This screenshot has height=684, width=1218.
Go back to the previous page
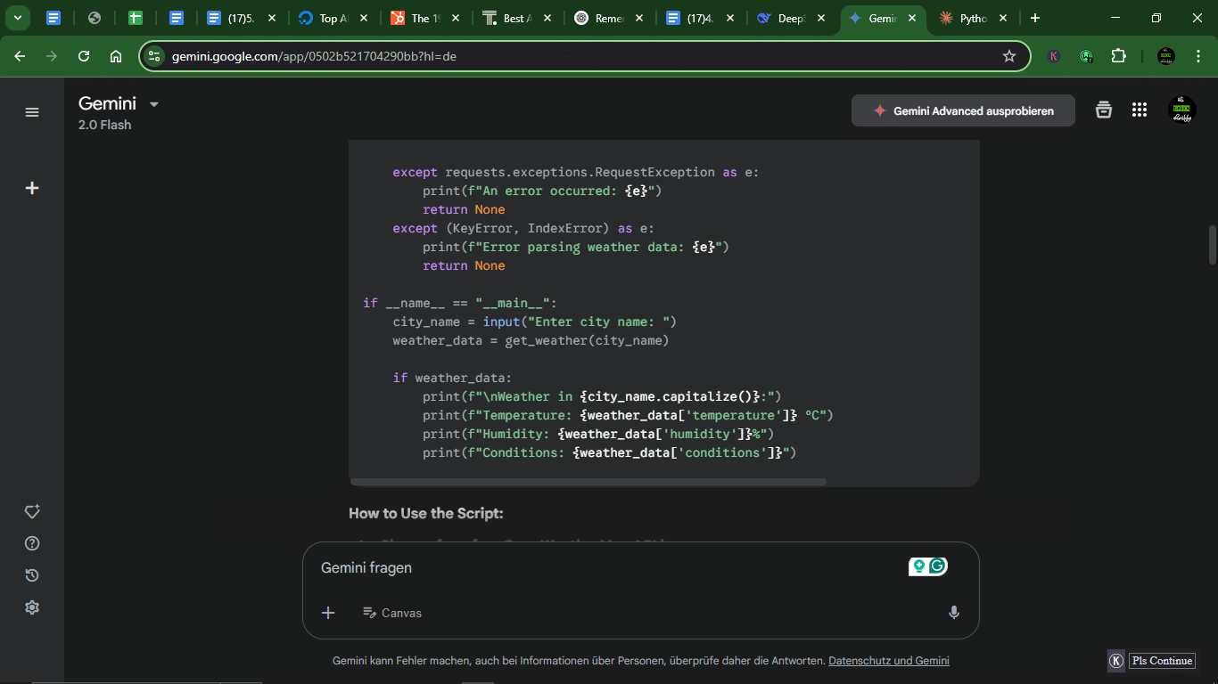[x=20, y=56]
